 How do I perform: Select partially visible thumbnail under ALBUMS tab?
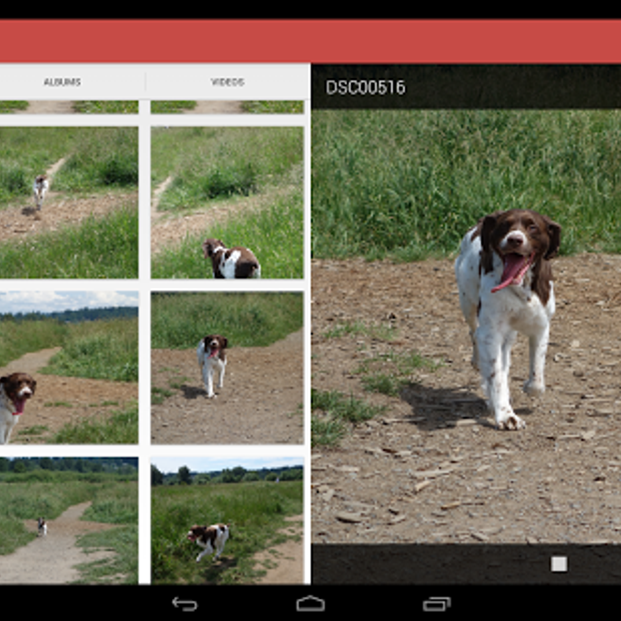click(68, 107)
